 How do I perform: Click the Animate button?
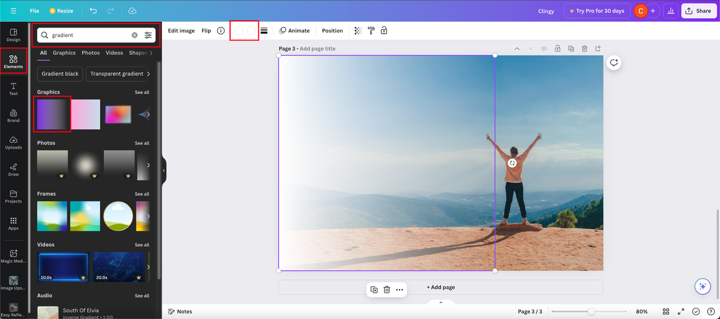click(x=294, y=31)
